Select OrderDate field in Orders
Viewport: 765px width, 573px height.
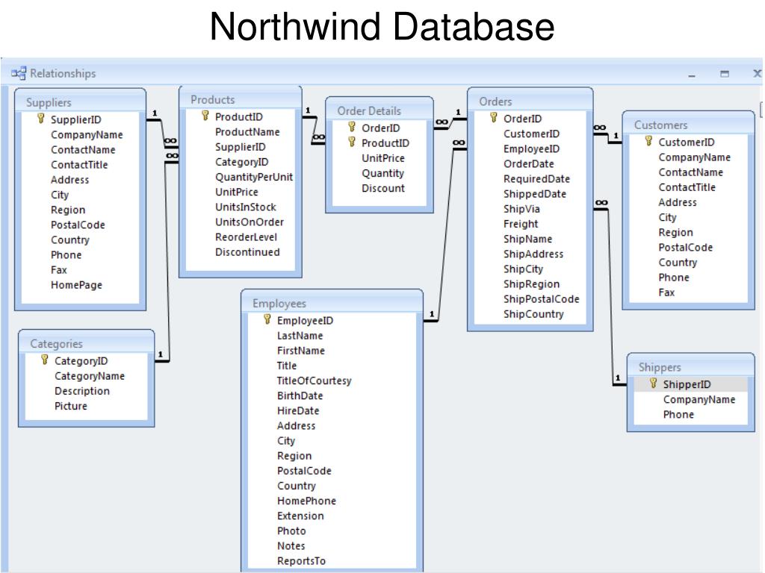[528, 164]
